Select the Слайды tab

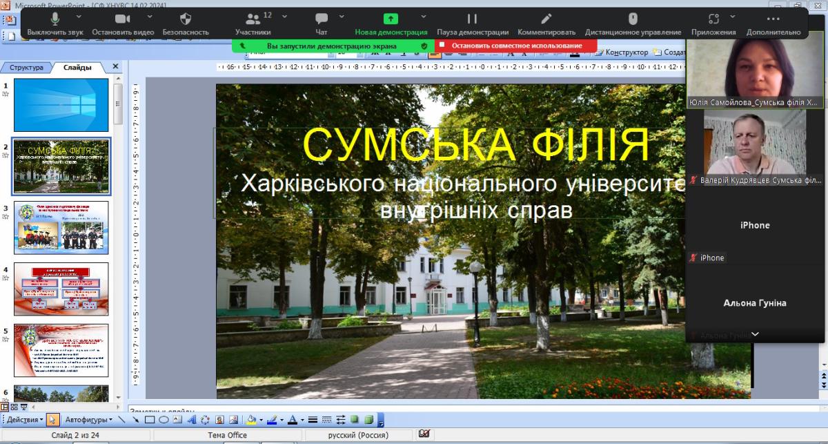[77, 67]
